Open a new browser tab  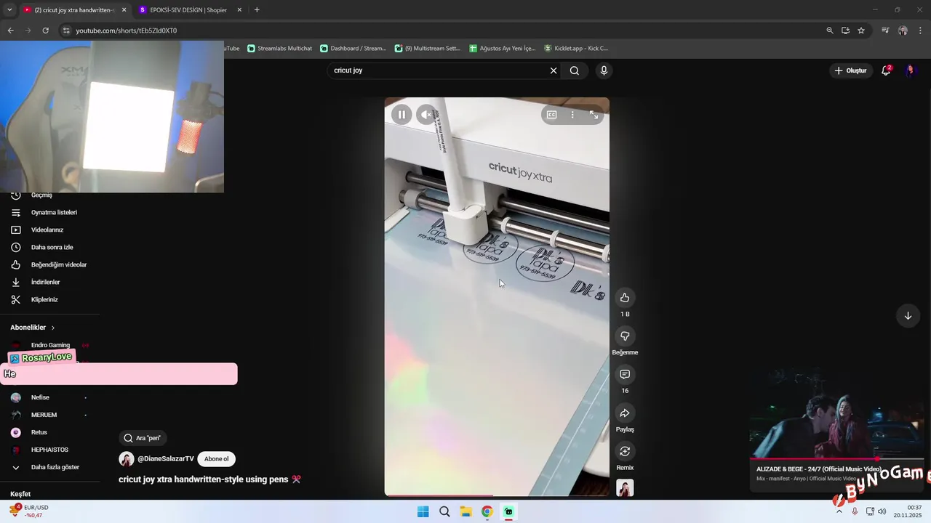coord(257,10)
